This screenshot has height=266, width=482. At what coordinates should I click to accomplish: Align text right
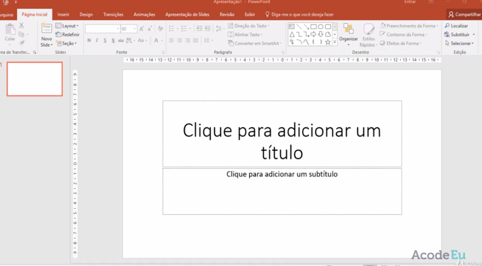187,40
